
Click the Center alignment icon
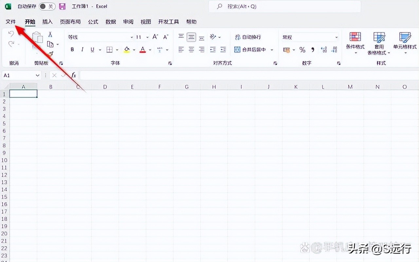pyautogui.click(x=191, y=49)
